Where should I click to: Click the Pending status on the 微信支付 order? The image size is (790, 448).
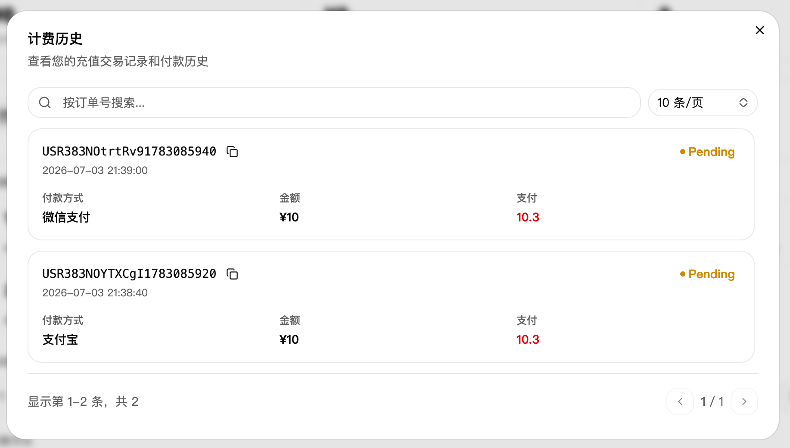tap(707, 152)
